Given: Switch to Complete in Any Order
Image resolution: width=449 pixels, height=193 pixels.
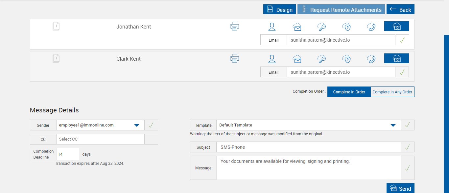Looking at the screenshot, I should click(392, 92).
